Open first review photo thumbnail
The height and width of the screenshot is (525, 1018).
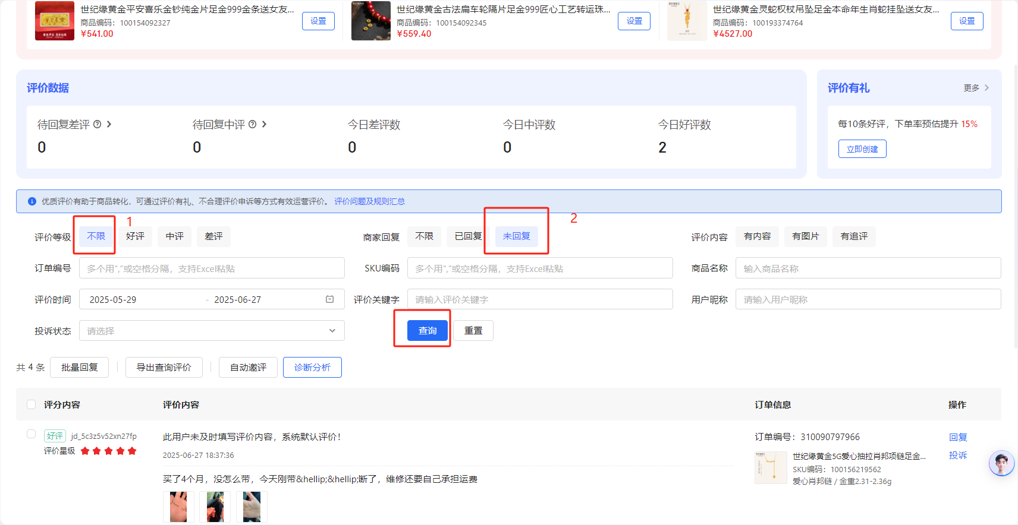coord(178,507)
